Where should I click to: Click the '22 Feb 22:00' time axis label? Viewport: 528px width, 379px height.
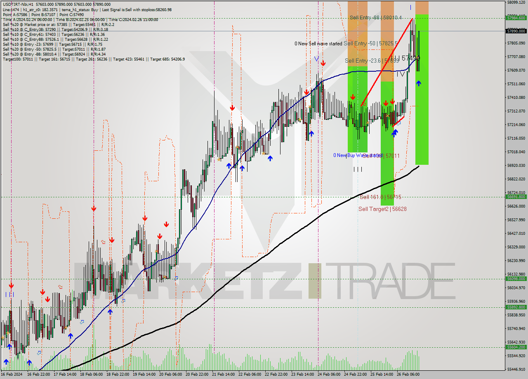point(276,374)
